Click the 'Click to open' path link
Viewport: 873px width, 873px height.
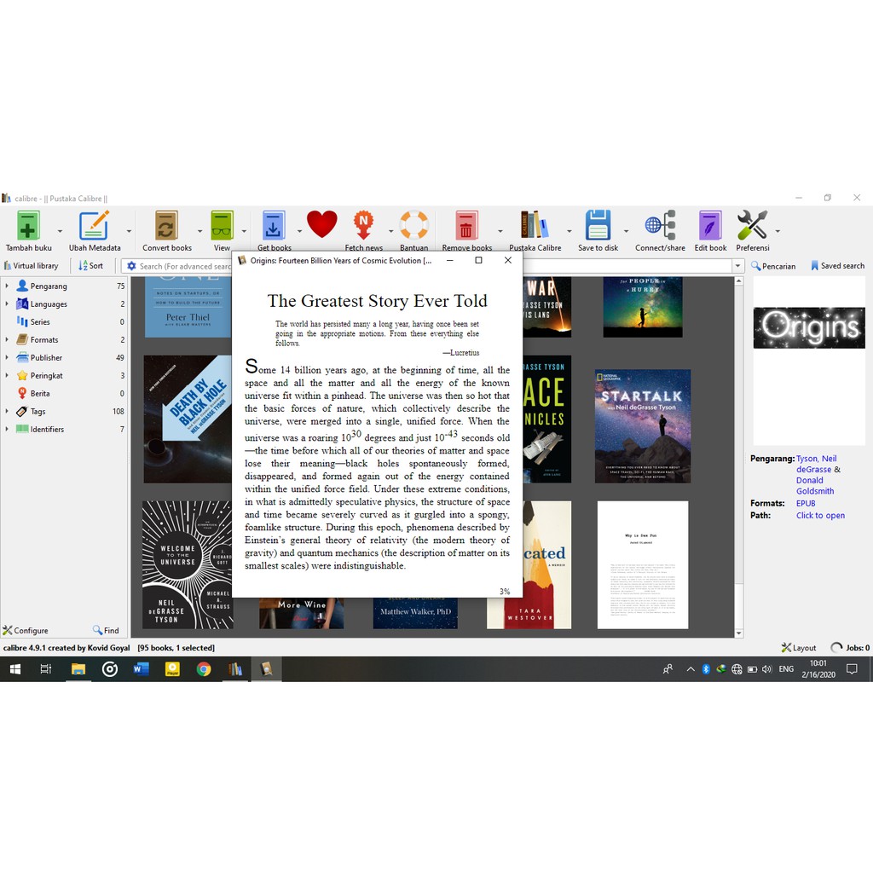click(820, 516)
